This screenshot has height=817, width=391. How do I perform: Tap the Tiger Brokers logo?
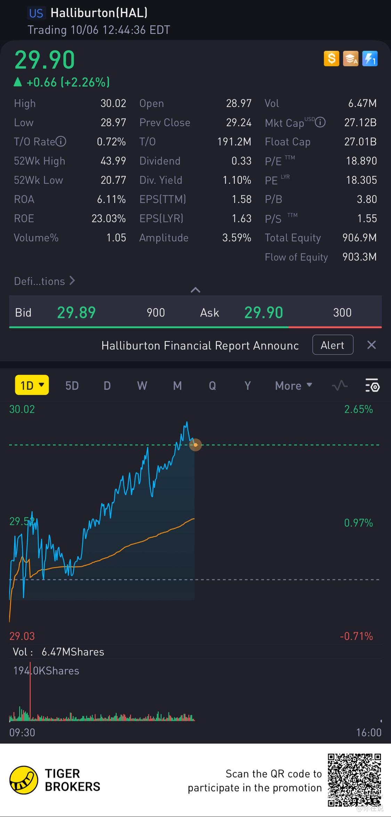pyautogui.click(x=55, y=780)
